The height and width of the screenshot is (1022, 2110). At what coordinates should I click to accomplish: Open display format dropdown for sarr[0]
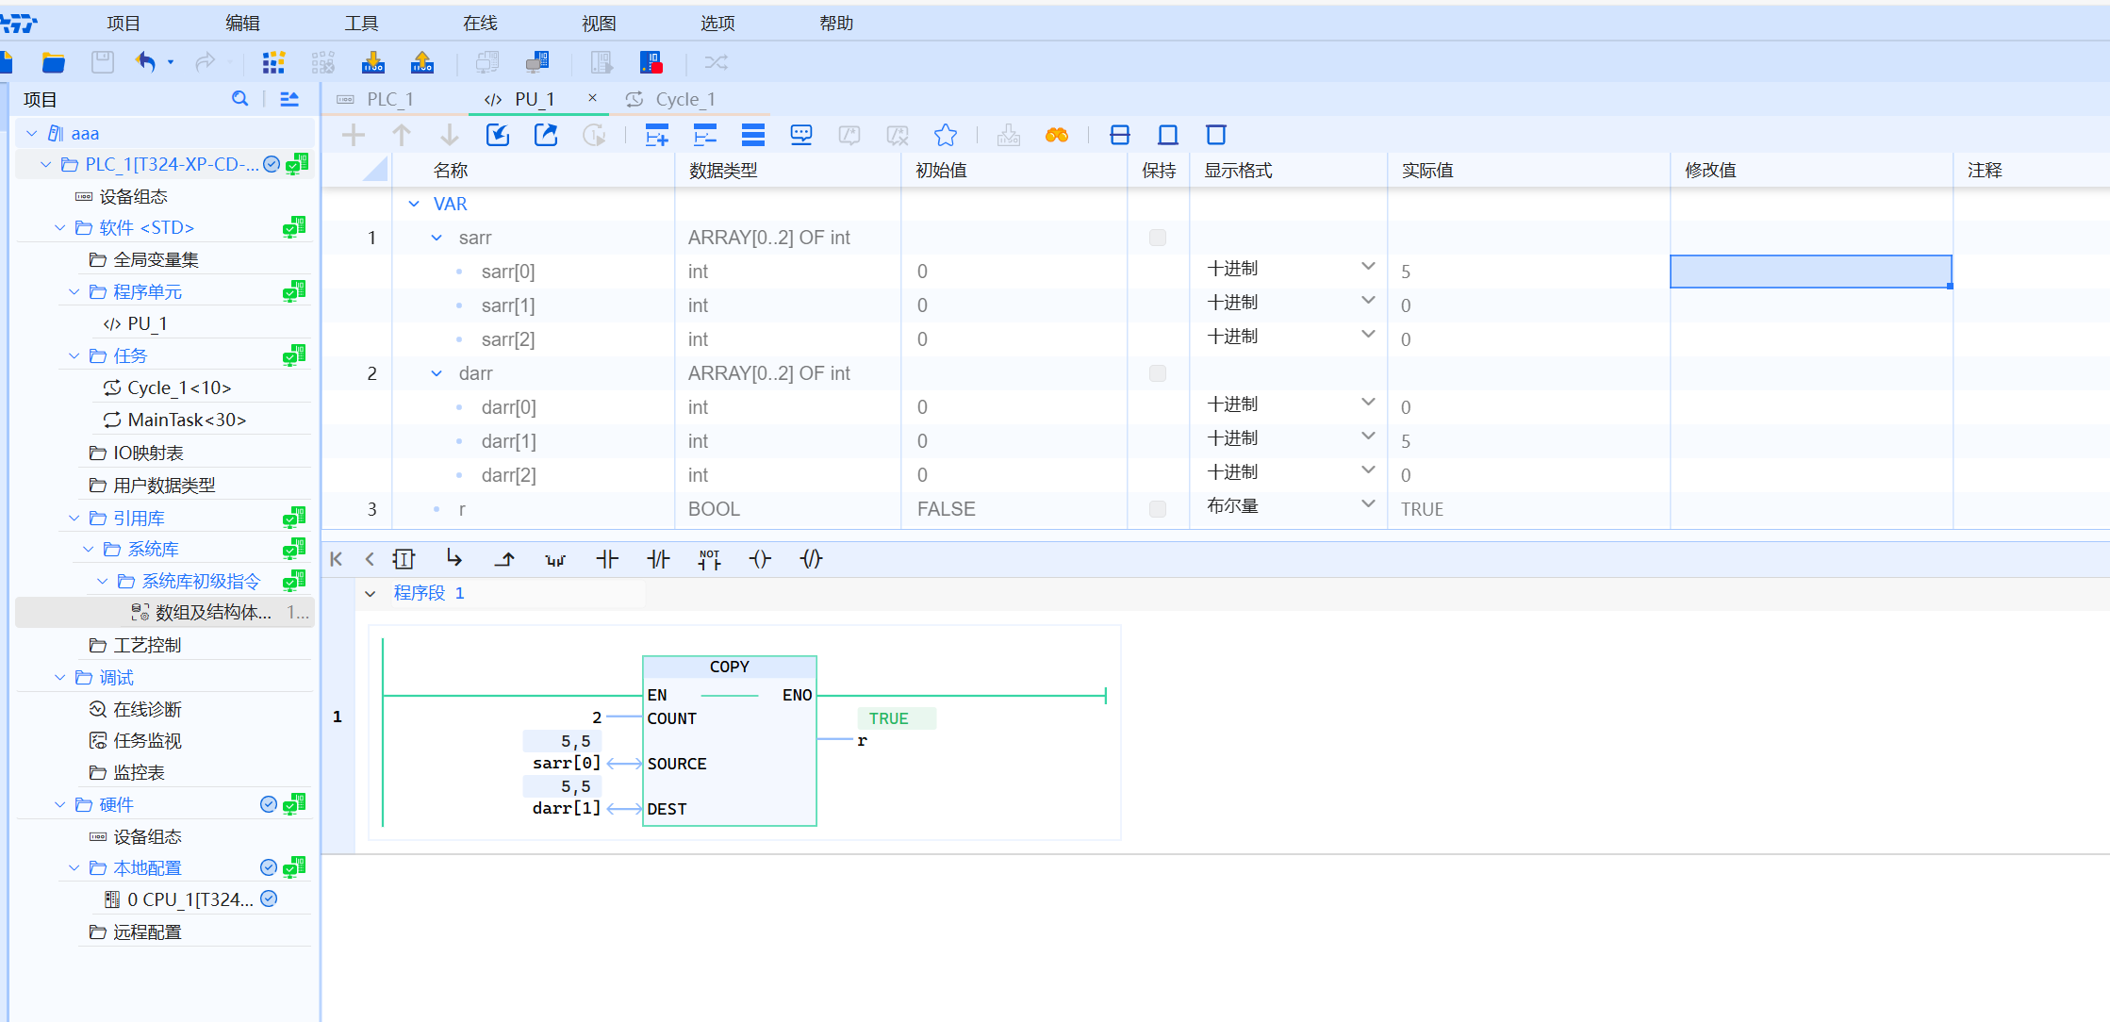(1368, 268)
